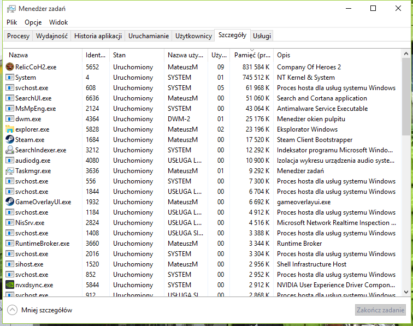
Task: Open the Opcje menu
Action: (x=33, y=22)
